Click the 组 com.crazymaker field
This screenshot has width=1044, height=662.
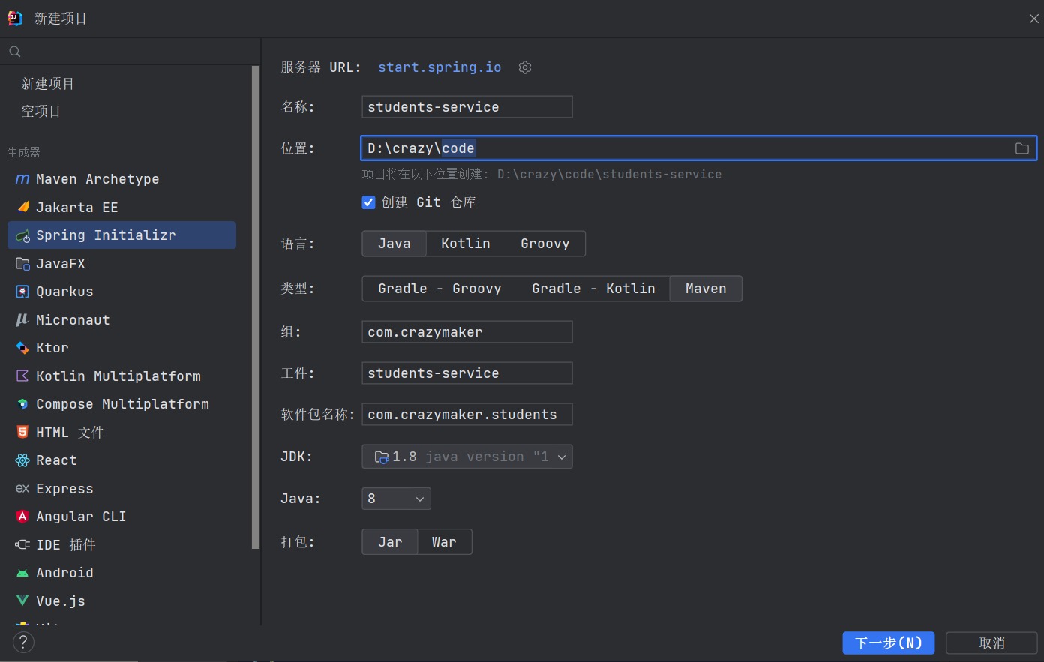coord(467,332)
